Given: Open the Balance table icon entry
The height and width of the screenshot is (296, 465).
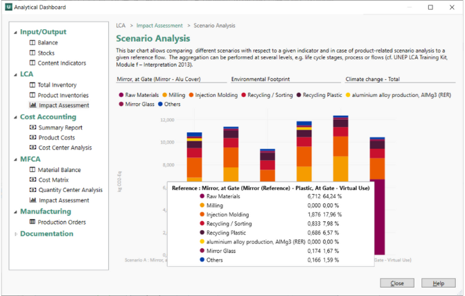Looking at the screenshot, I should tap(32, 43).
